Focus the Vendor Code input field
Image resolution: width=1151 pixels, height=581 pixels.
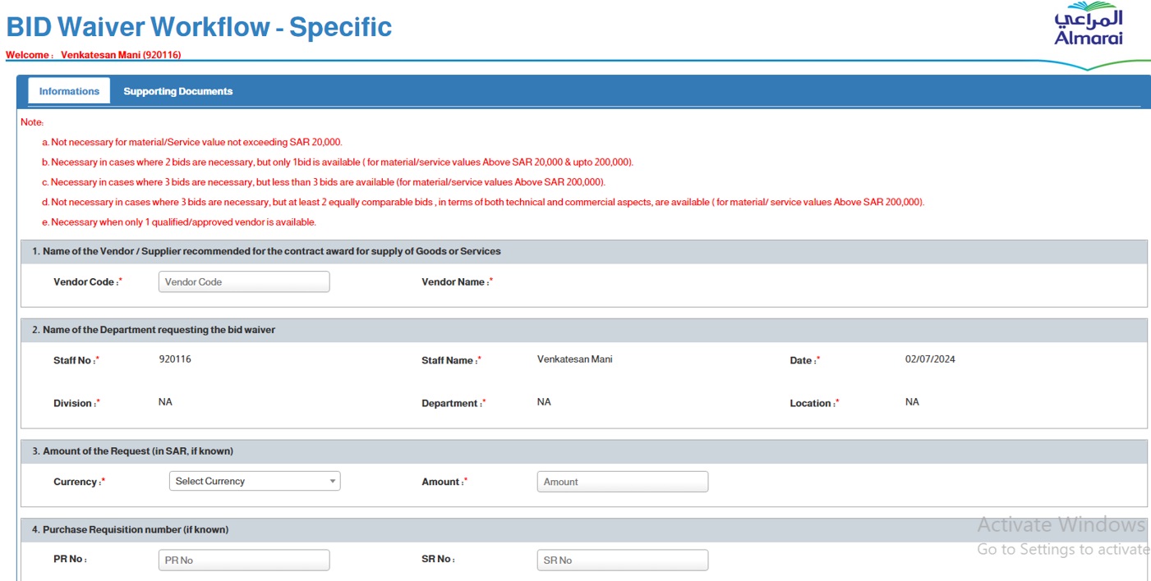(x=243, y=281)
